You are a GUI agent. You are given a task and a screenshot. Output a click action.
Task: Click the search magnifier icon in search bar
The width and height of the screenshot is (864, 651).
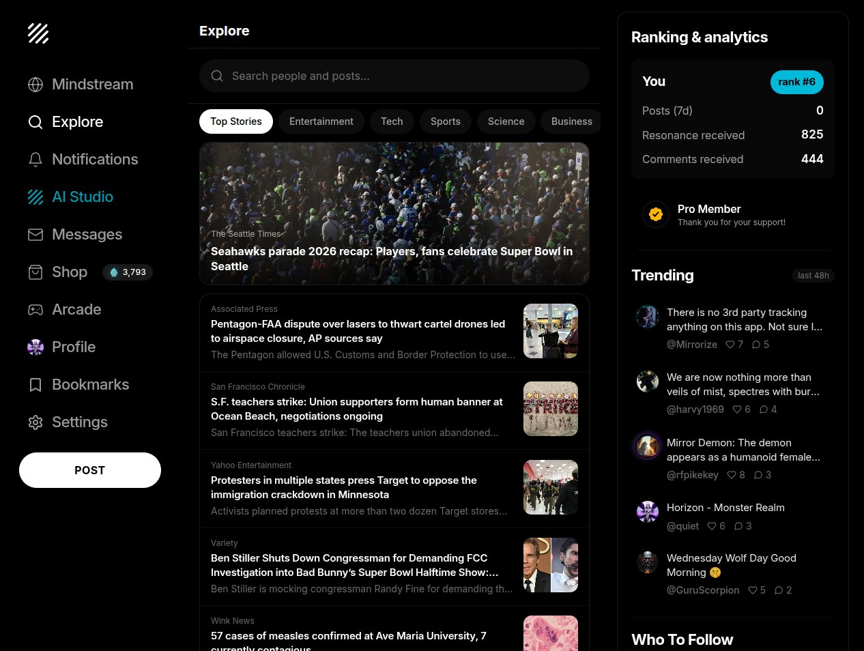click(217, 76)
